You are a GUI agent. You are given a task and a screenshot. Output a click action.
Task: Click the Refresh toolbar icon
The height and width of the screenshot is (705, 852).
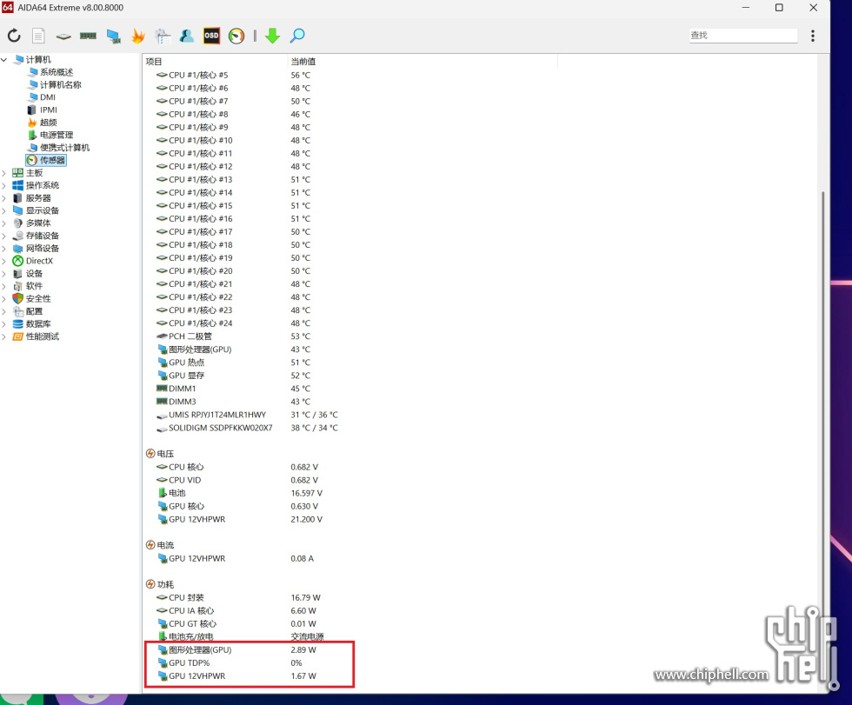tap(14, 36)
